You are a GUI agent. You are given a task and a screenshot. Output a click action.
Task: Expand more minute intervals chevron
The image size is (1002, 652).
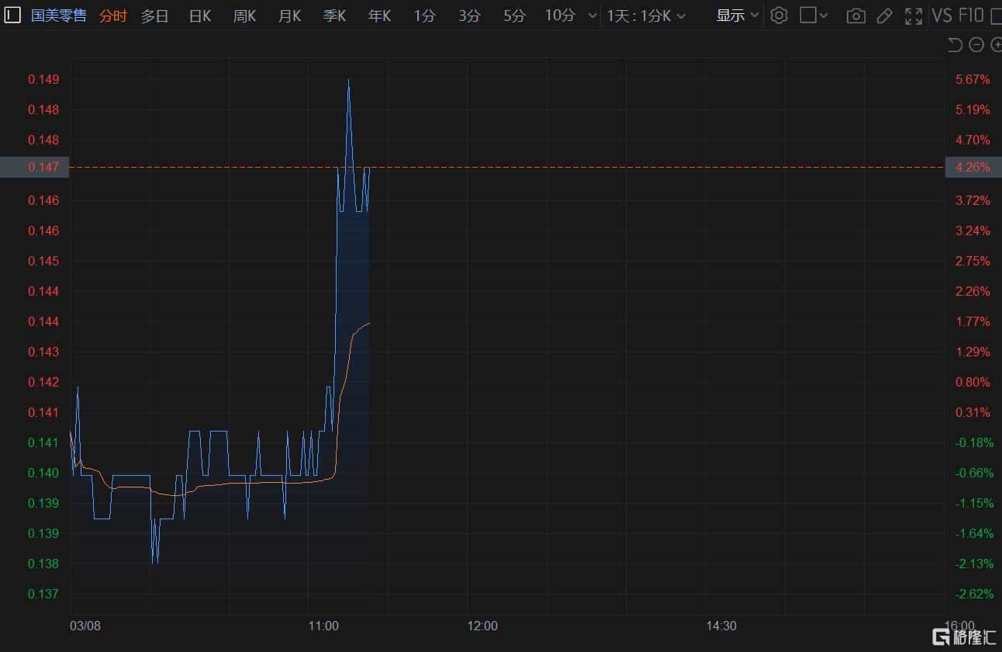[593, 16]
